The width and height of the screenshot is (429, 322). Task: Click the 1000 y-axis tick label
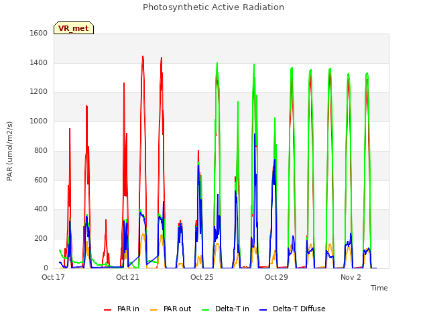point(39,121)
